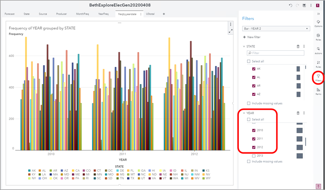Collapse the right pane with double-chevron
This screenshot has width=325, height=190.
pos(318,14)
